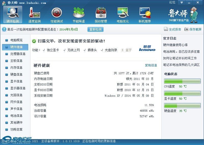The image size is (204, 145).
Task: Click the 复制信息 copy info link
Action: click(x=151, y=65)
